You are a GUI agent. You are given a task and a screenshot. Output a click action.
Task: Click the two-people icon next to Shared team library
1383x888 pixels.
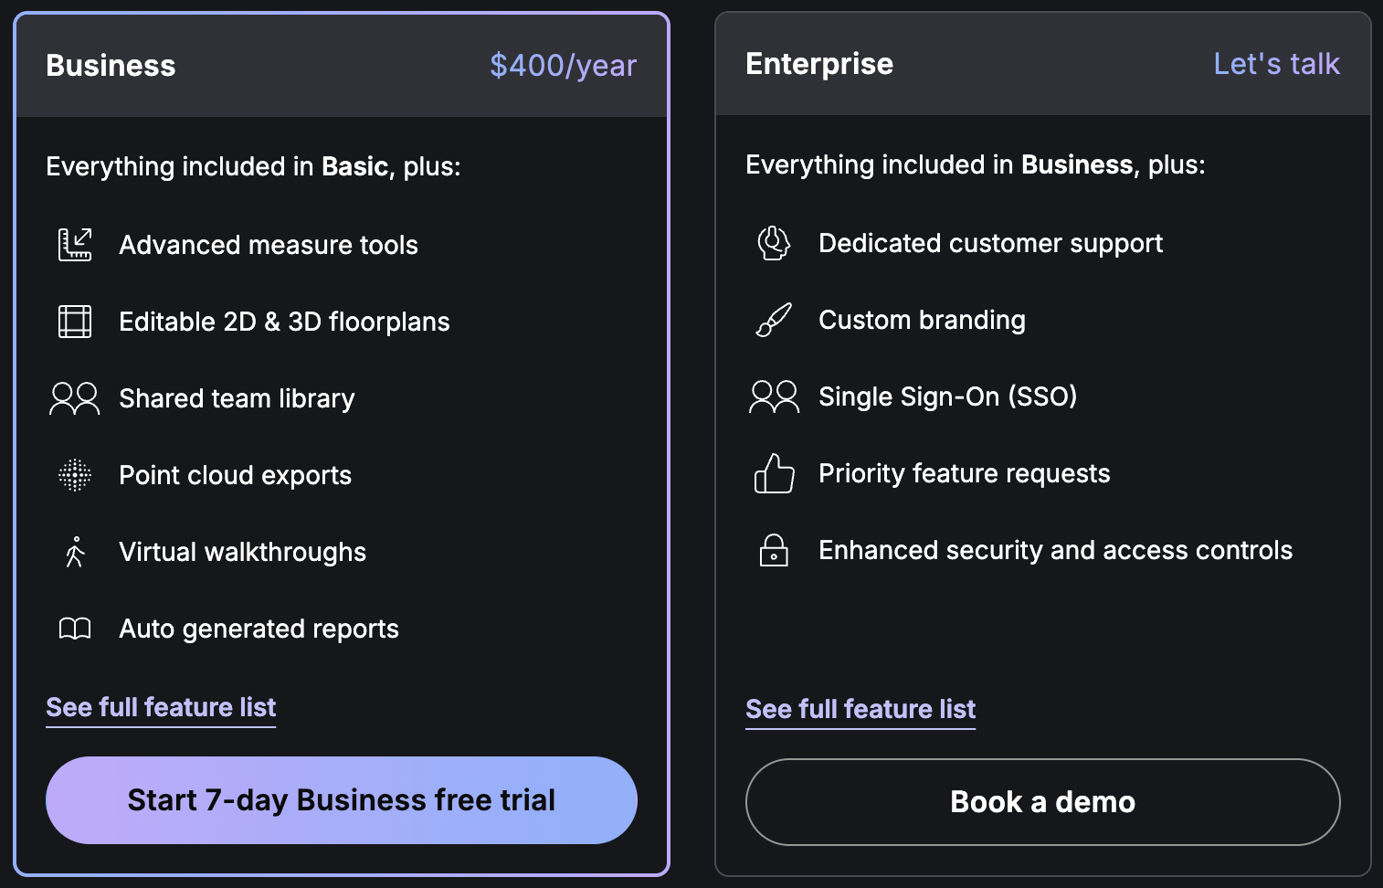pyautogui.click(x=74, y=398)
